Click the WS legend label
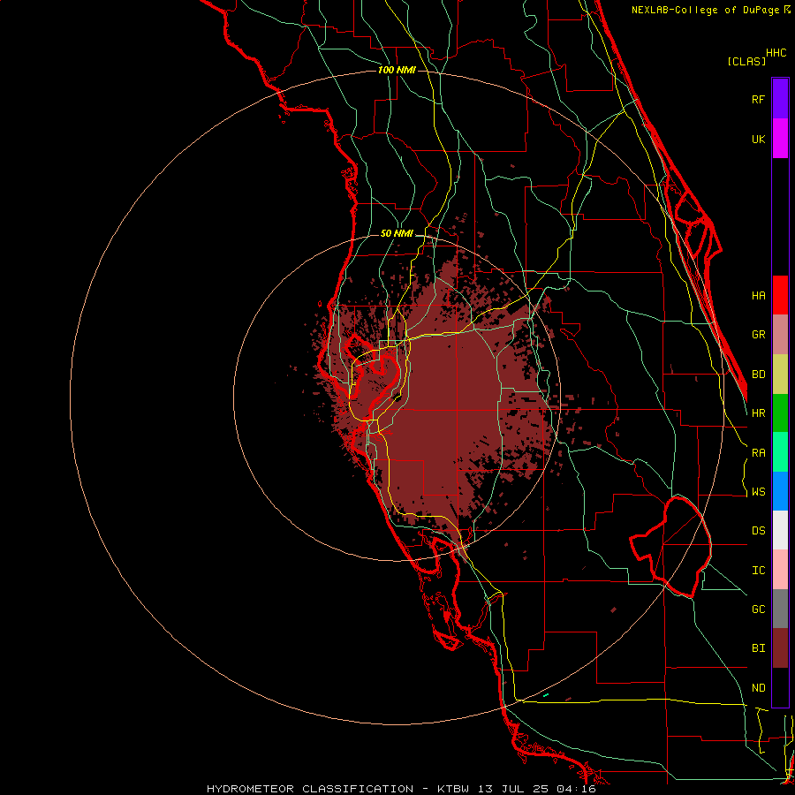 pyautogui.click(x=758, y=492)
